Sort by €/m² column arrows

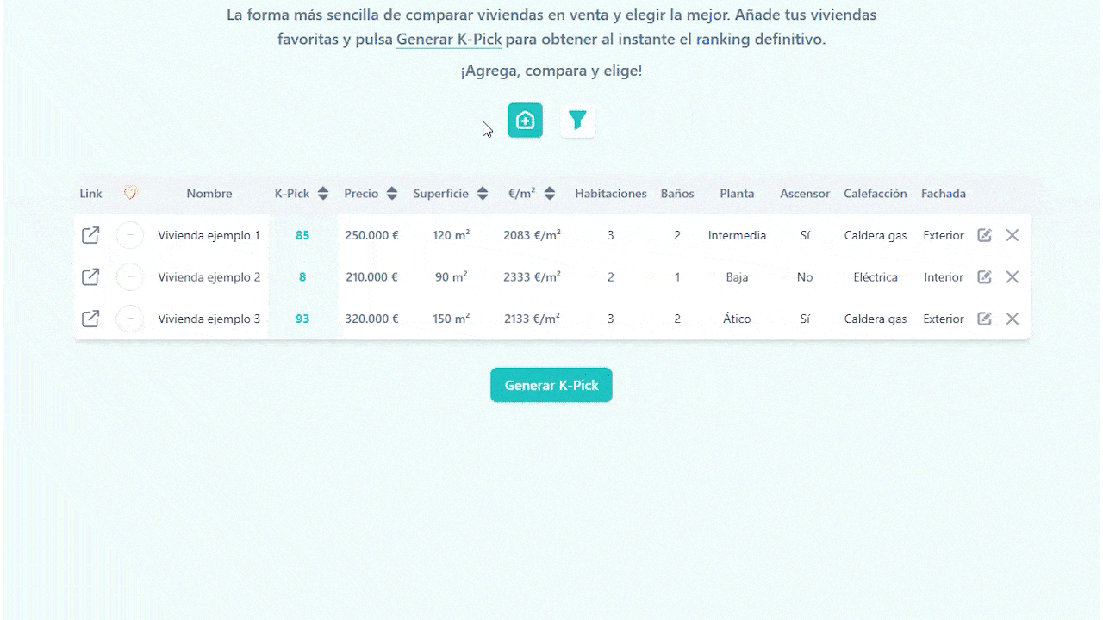(x=550, y=194)
